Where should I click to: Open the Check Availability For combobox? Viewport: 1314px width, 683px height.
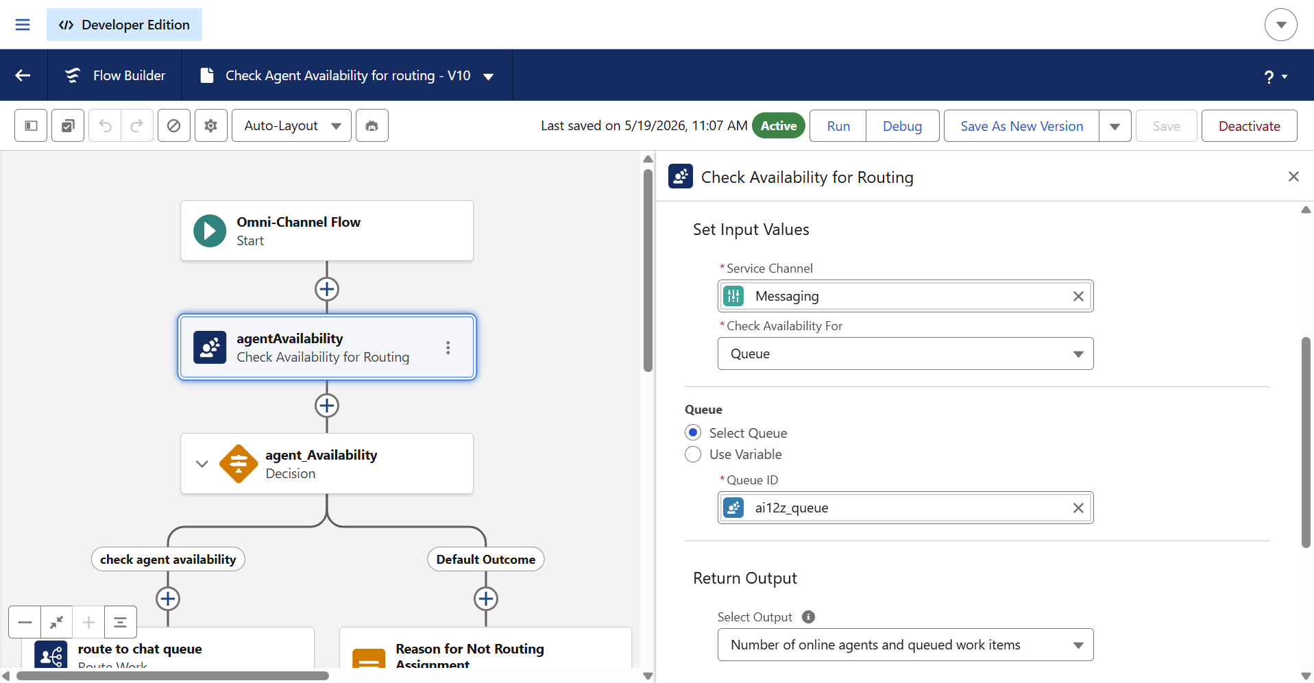[905, 353]
